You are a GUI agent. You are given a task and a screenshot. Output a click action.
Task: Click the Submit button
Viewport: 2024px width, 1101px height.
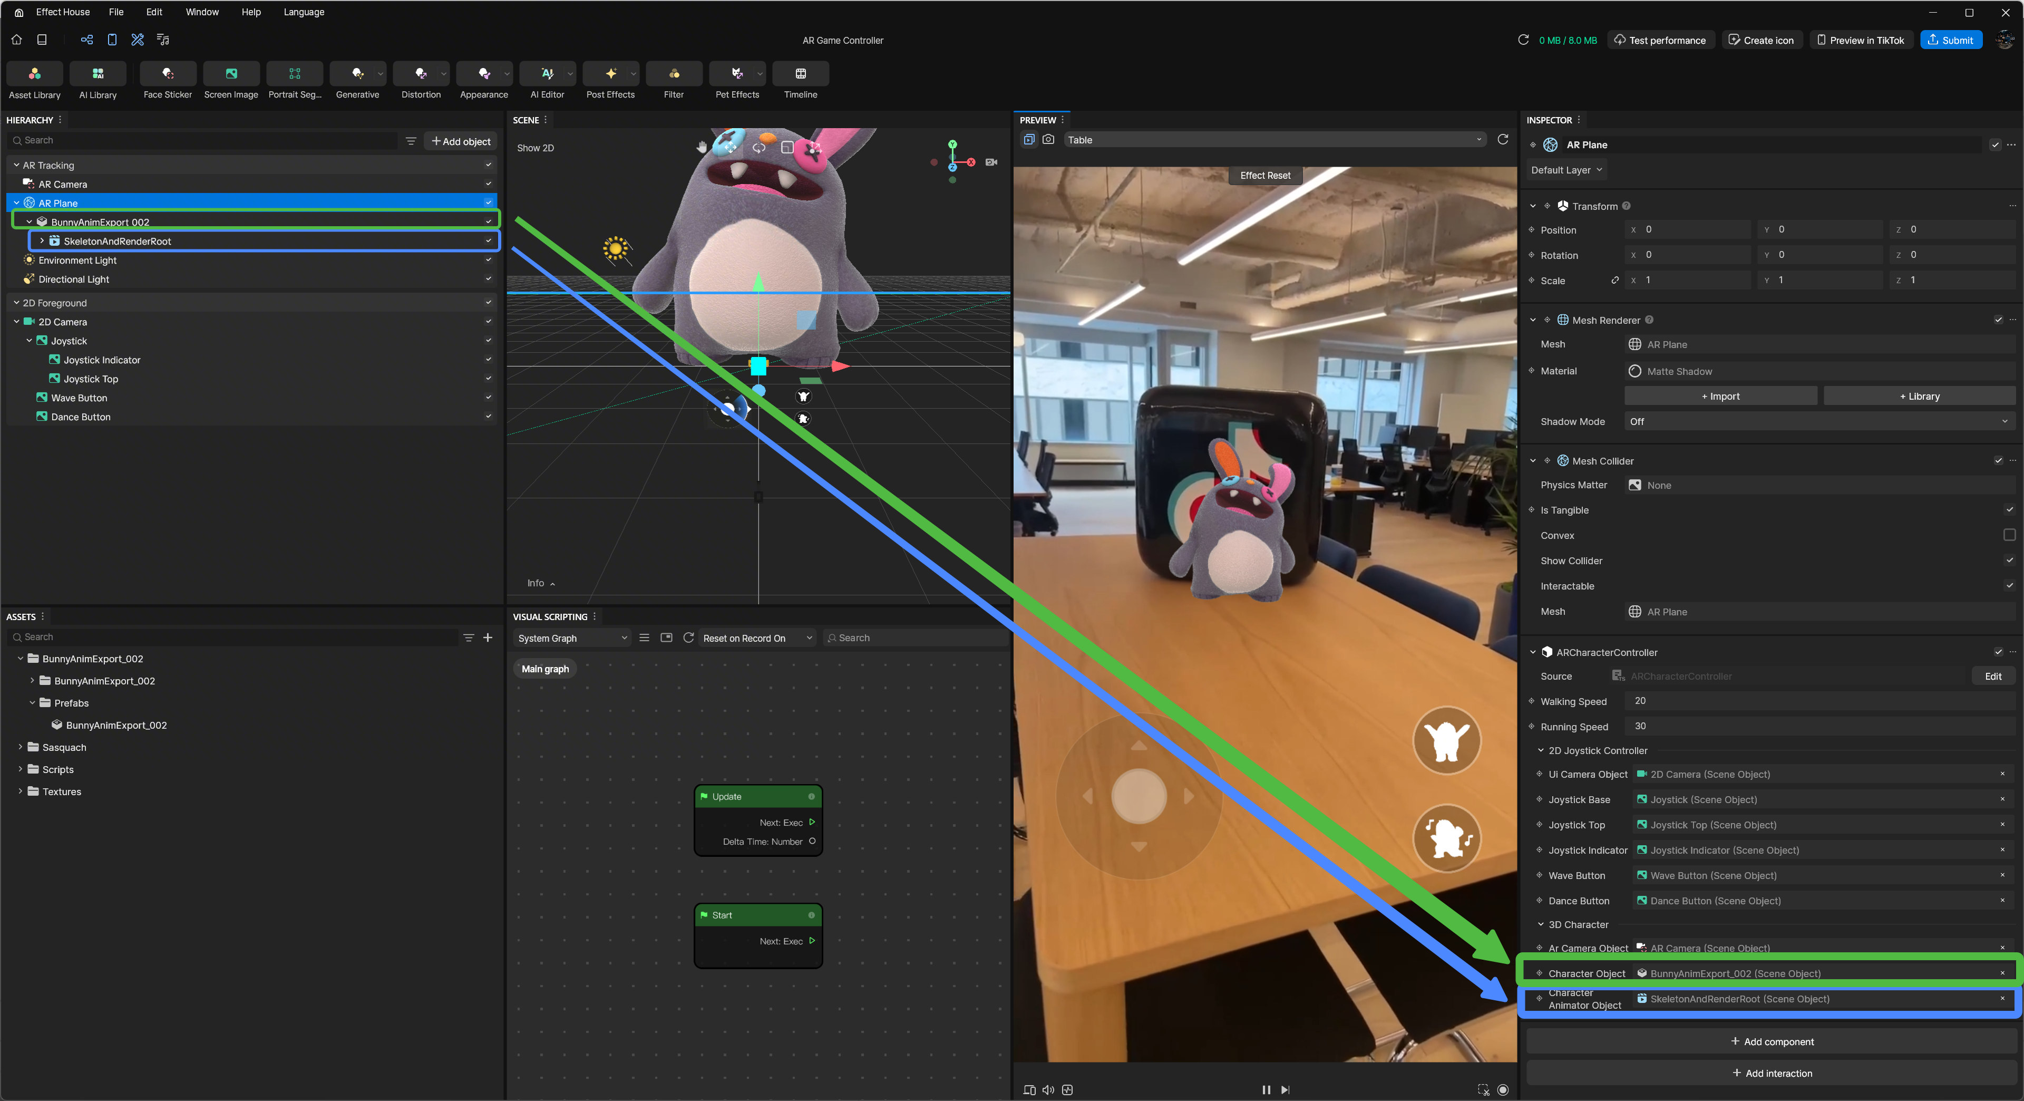1952,40
